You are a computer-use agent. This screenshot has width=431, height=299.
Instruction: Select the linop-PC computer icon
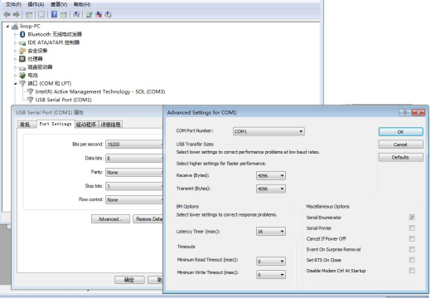pos(15,27)
